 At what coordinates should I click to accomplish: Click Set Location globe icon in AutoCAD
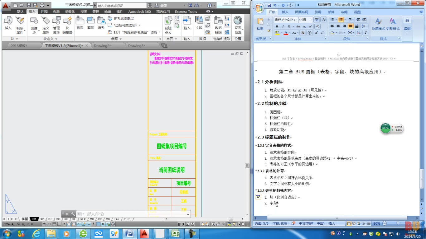click(x=238, y=21)
